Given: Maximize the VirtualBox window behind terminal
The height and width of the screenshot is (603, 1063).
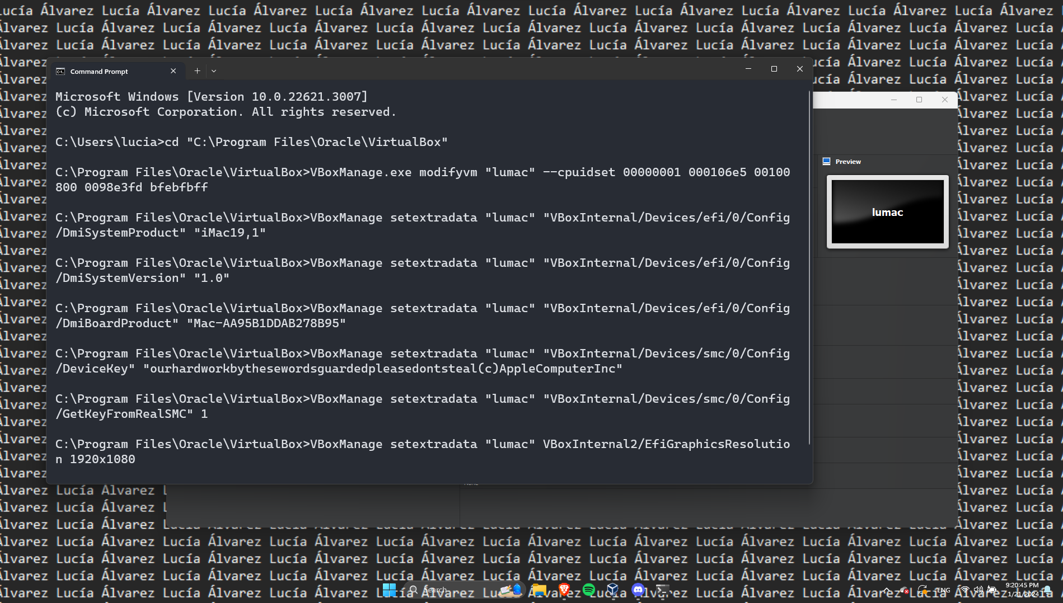Looking at the screenshot, I should (x=919, y=100).
